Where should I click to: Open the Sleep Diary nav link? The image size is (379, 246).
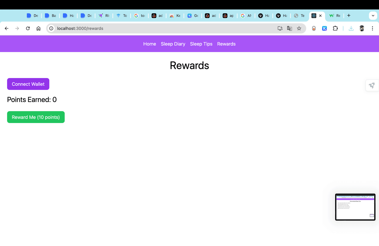click(173, 44)
